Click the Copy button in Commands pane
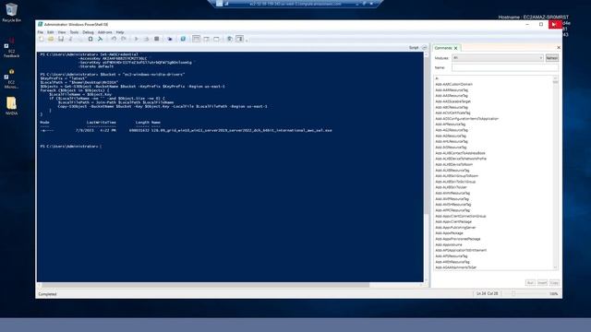Viewport: 591px width, 332px height. pos(554,283)
